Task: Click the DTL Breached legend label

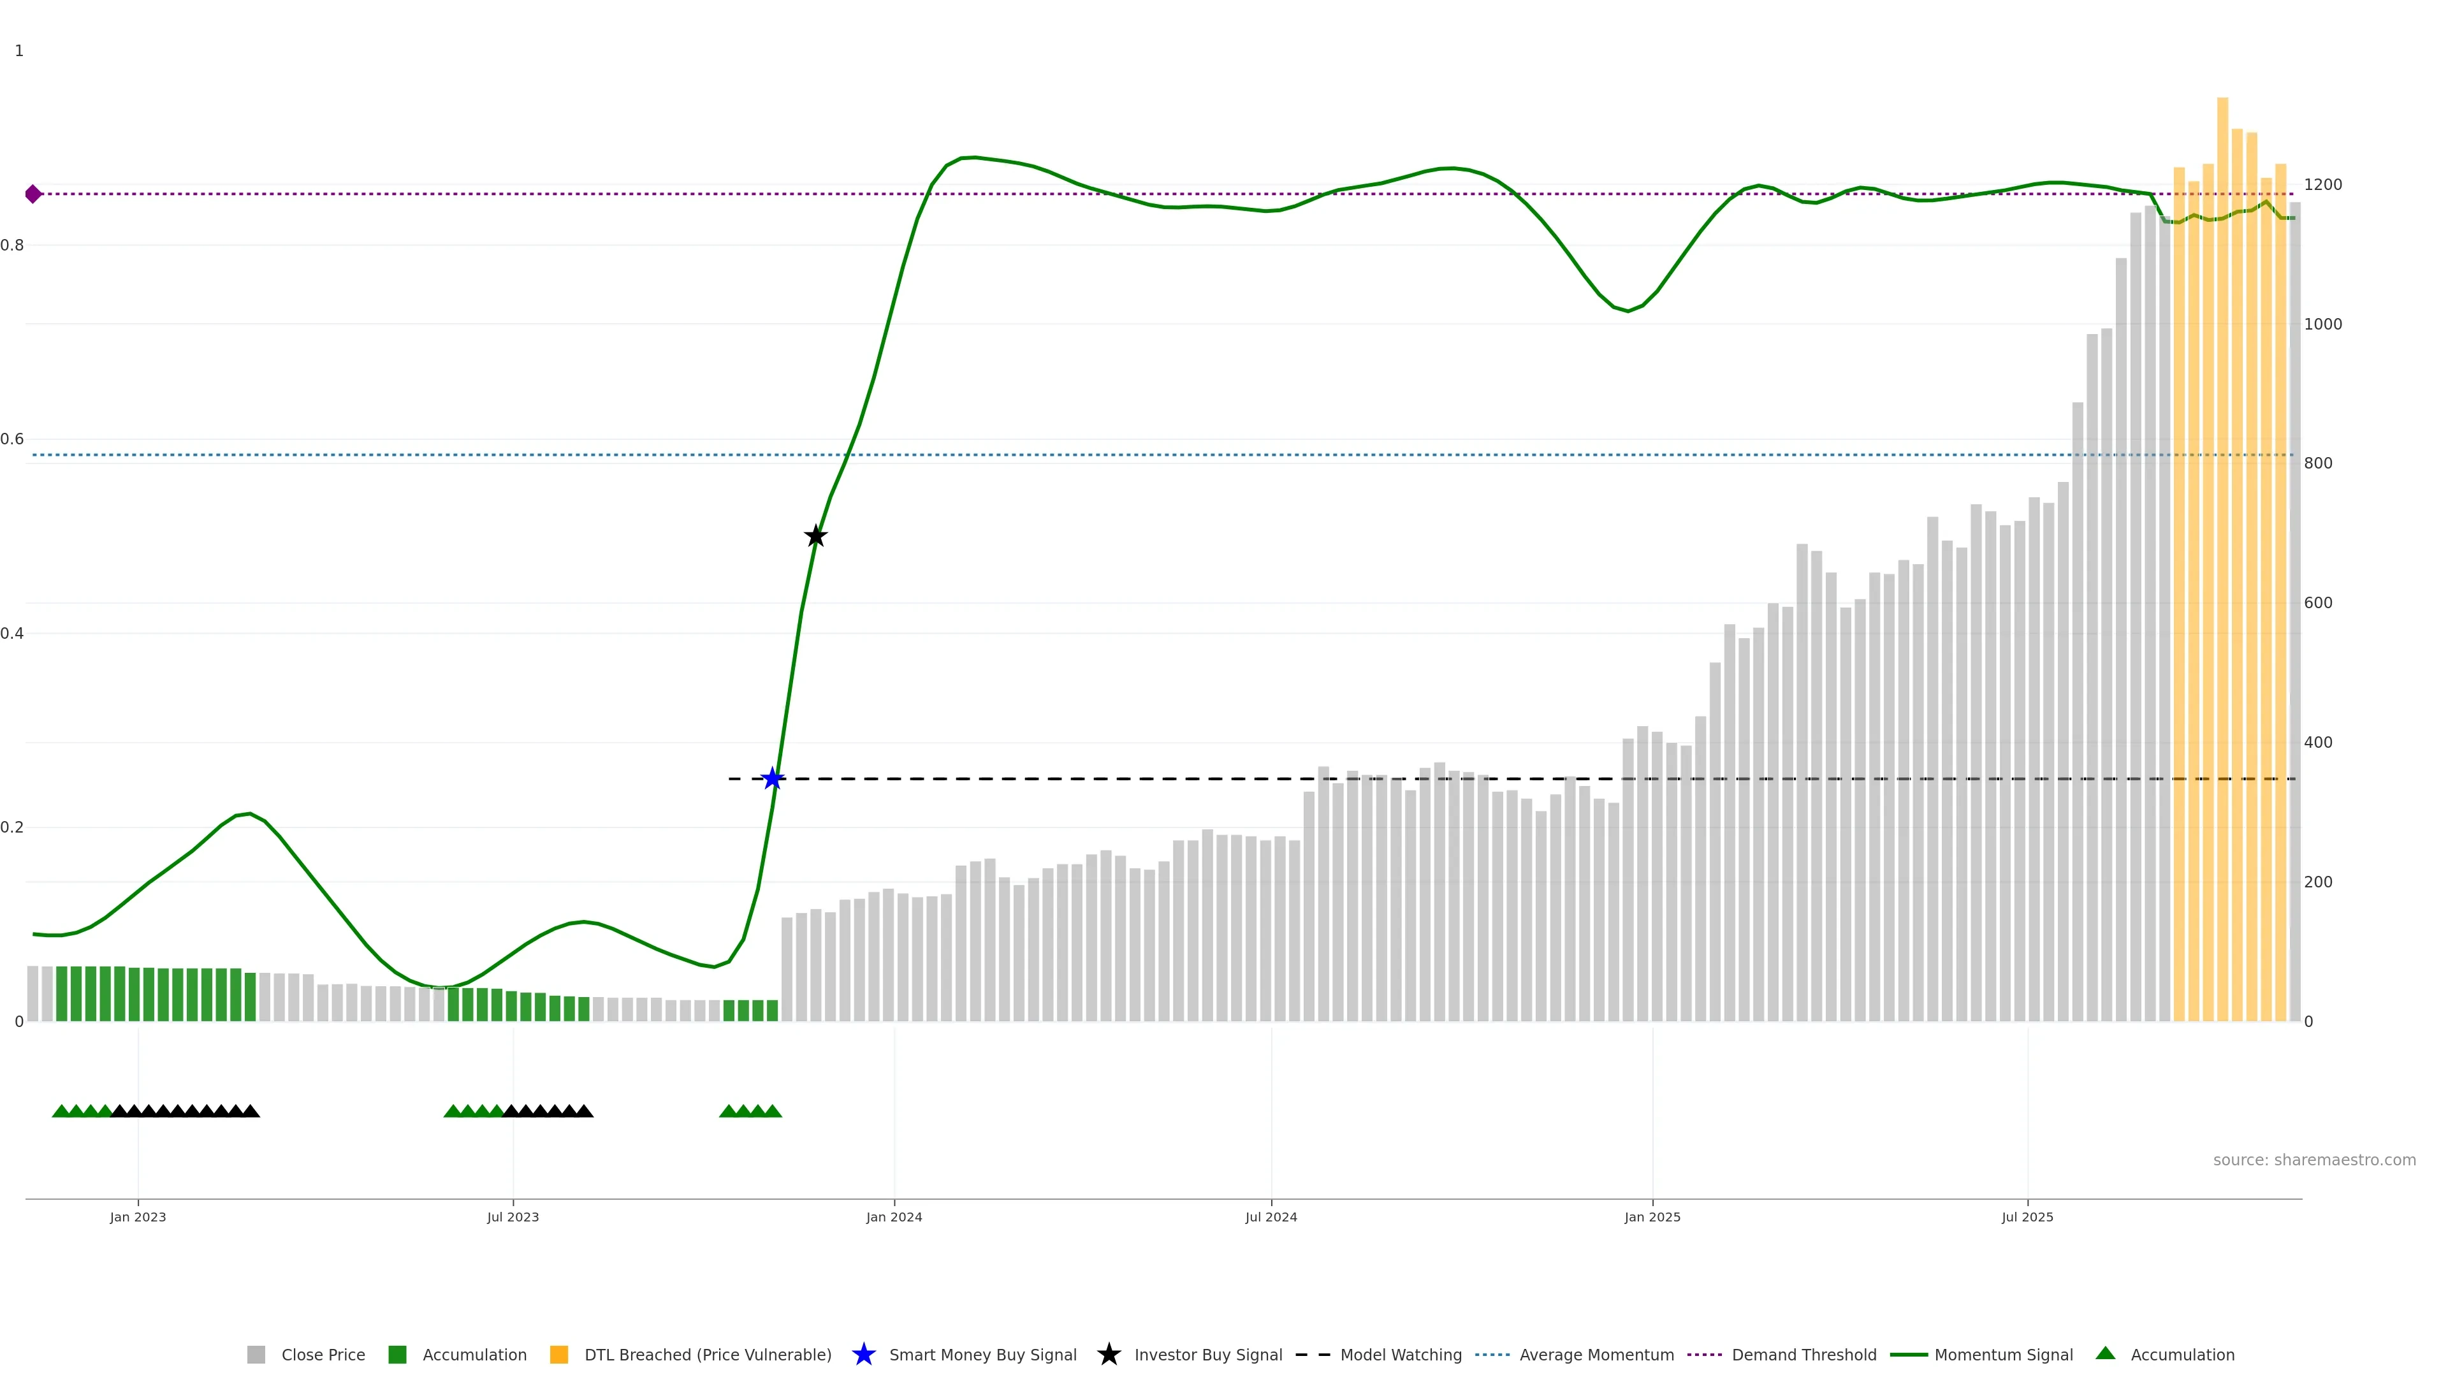Action: [707, 1355]
